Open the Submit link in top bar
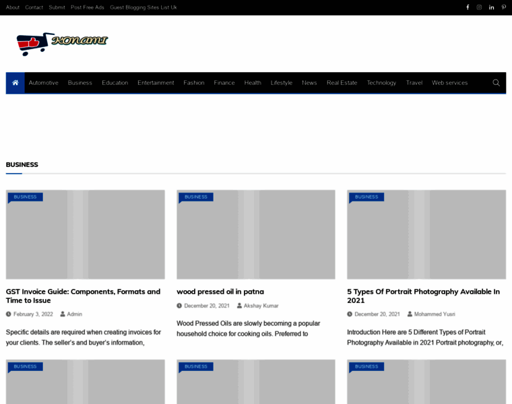512x404 pixels. pos(57,7)
